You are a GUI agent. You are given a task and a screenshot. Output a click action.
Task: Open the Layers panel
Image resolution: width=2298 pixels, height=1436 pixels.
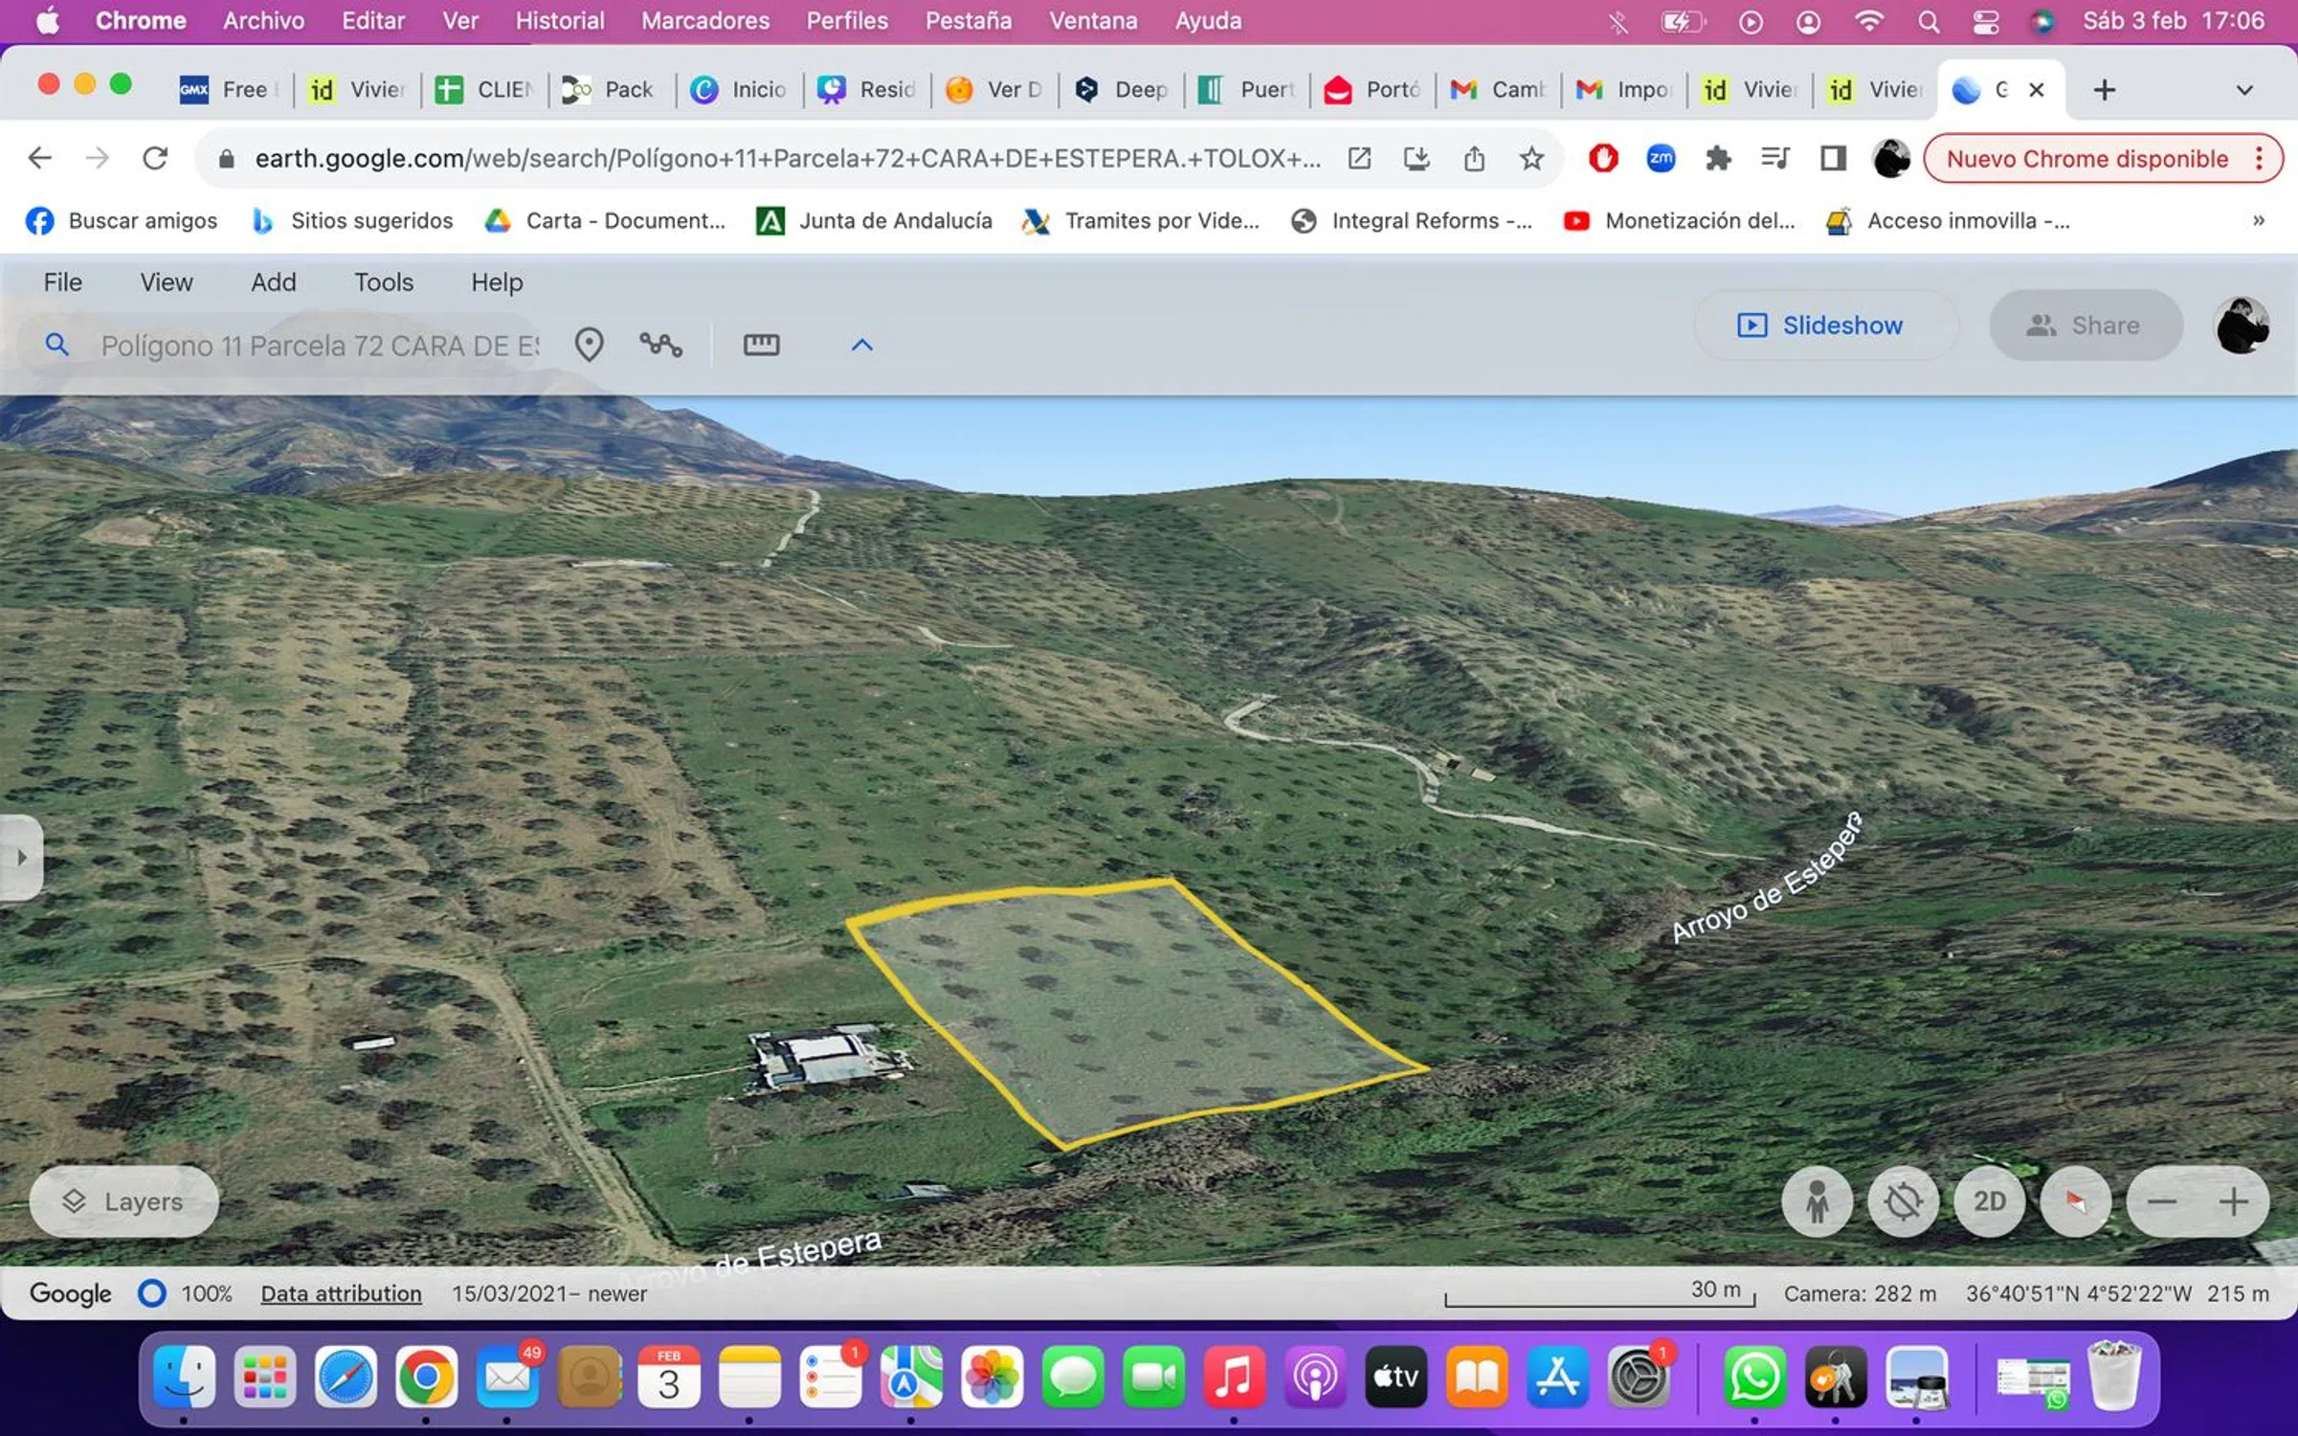(x=123, y=1201)
